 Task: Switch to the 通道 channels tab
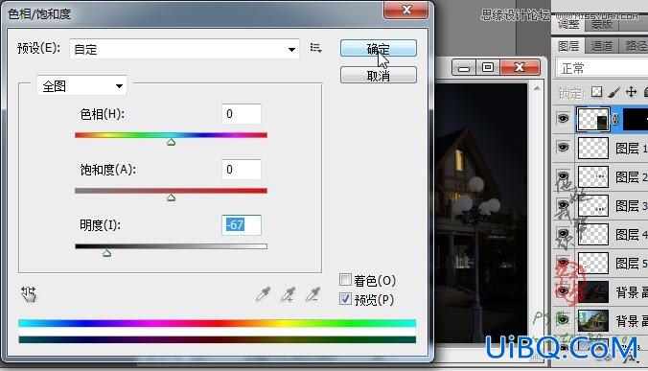(x=602, y=45)
